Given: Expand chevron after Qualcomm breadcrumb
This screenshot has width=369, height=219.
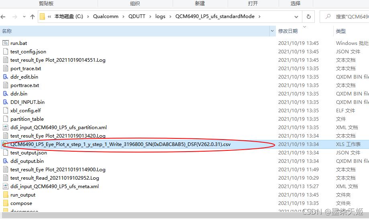Looking at the screenshot, I should click(x=123, y=17).
